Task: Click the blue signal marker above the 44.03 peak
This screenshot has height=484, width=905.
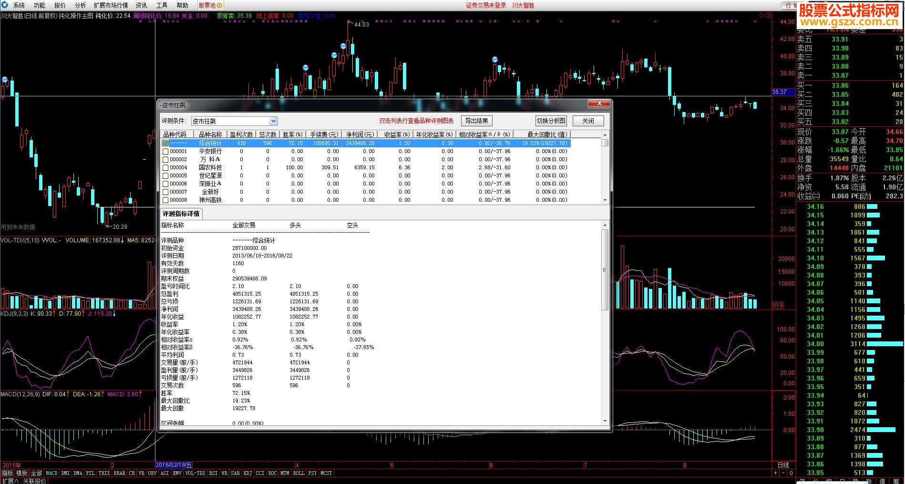Action: [343, 46]
